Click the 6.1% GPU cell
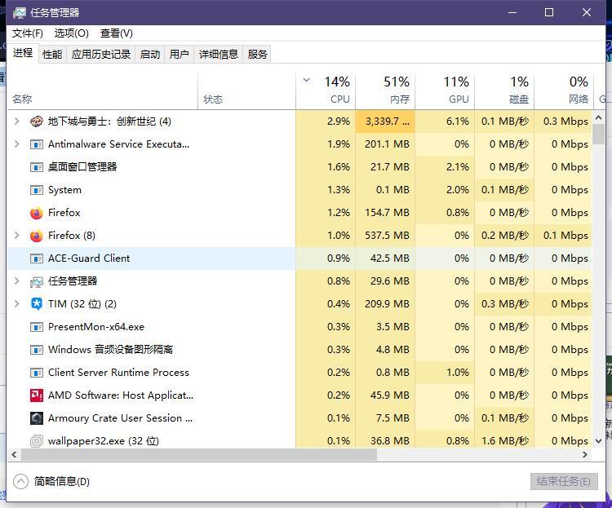Image resolution: width=612 pixels, height=508 pixels. [x=445, y=121]
